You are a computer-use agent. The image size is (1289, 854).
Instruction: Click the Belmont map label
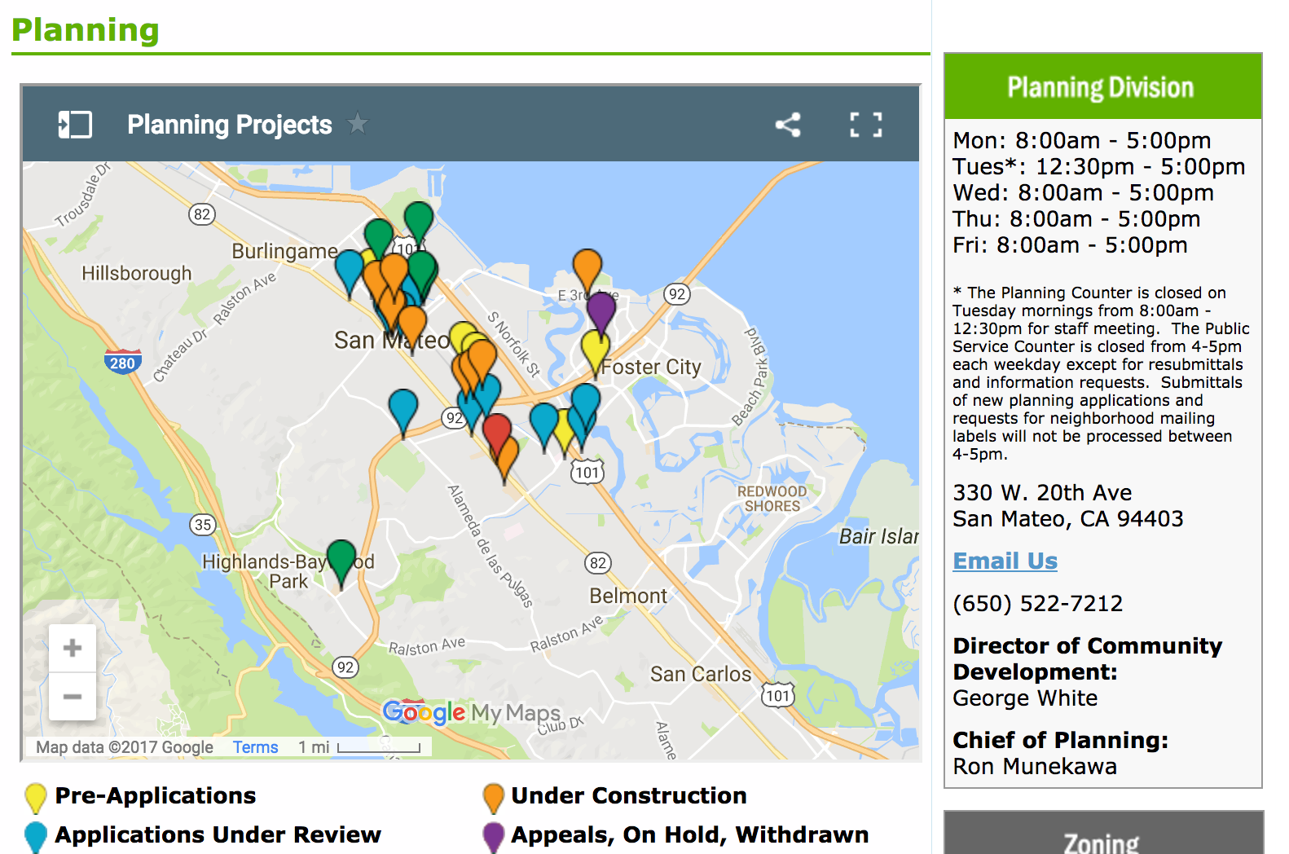pyautogui.click(x=628, y=596)
